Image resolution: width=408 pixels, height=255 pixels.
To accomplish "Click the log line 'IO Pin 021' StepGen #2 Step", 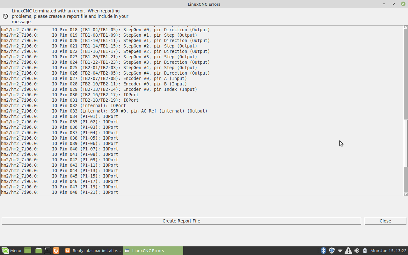I will click(99, 46).
